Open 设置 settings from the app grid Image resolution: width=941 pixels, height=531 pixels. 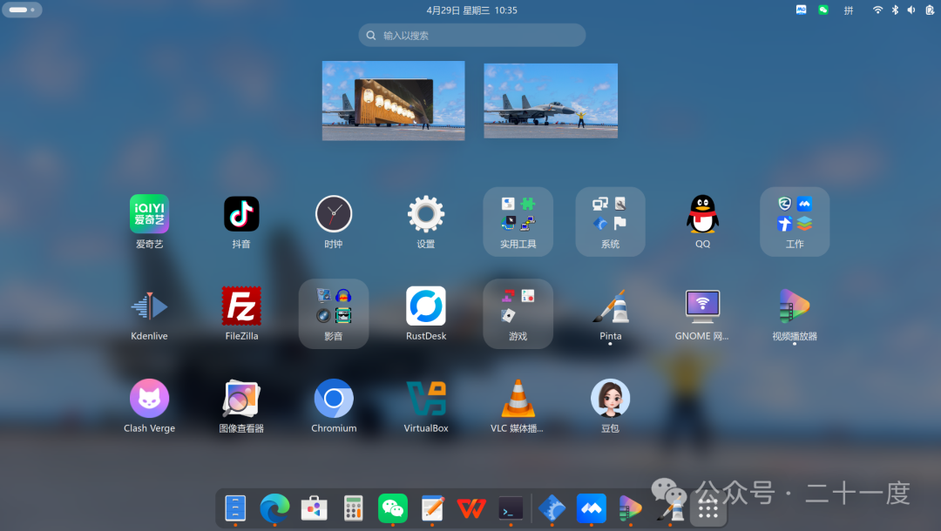425,214
